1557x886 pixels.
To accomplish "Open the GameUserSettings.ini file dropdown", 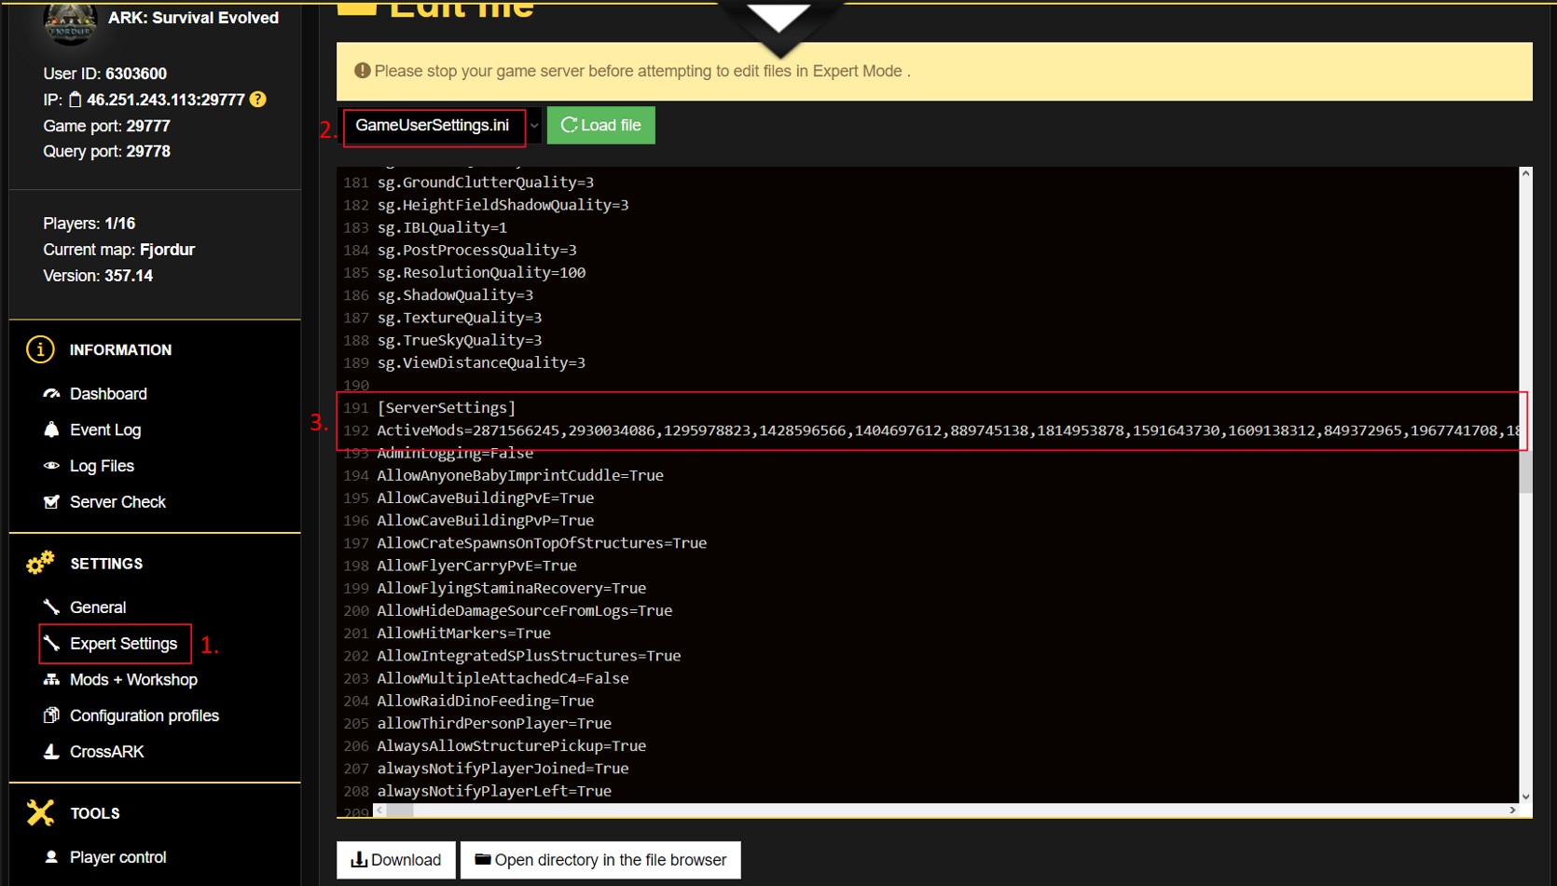I will click(442, 126).
